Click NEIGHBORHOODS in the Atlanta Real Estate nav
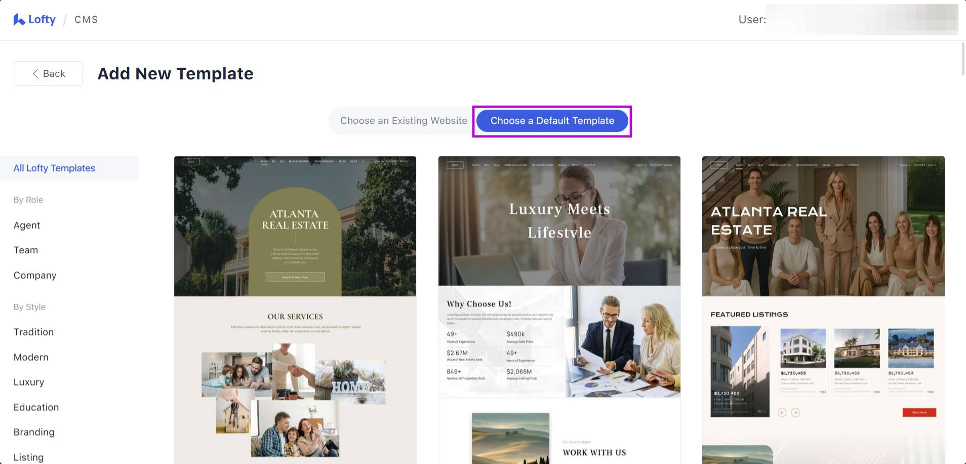966x464 pixels. tap(807, 165)
